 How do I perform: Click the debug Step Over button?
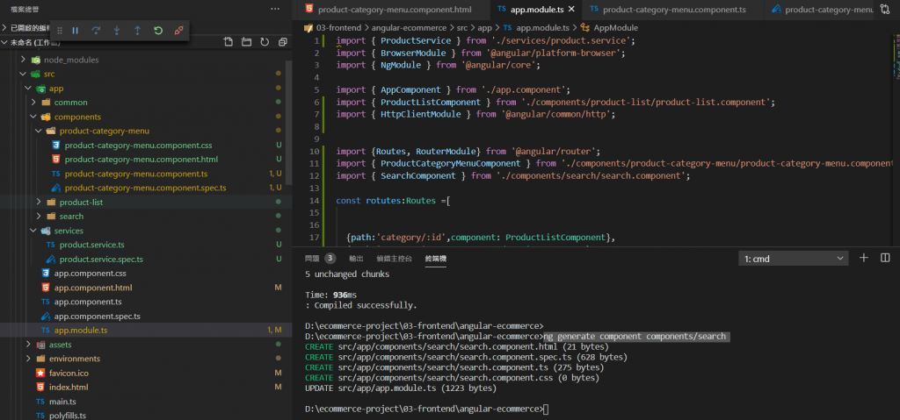(96, 31)
